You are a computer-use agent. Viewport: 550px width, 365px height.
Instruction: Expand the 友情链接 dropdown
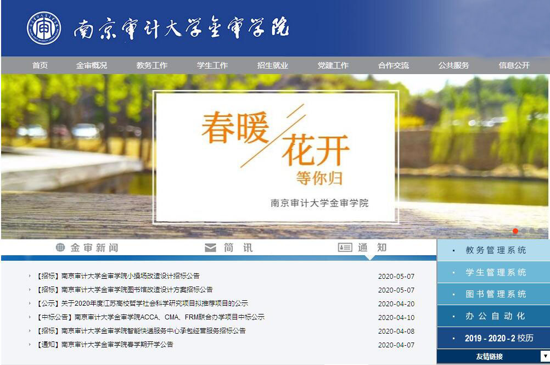(x=493, y=357)
